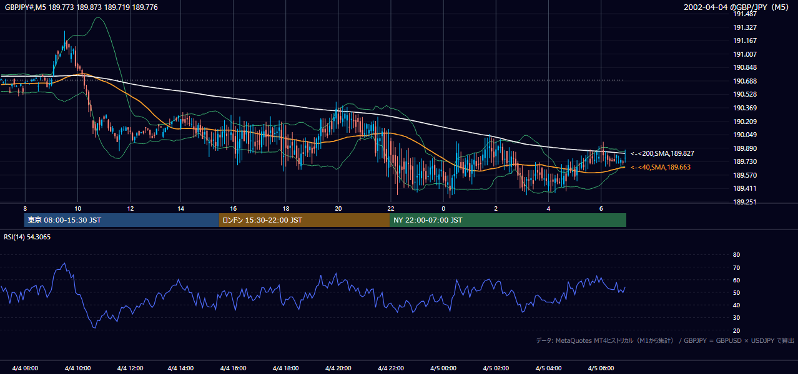The height and width of the screenshot is (374, 798).
Task: Click price axis value 190.848
Action: click(745, 68)
